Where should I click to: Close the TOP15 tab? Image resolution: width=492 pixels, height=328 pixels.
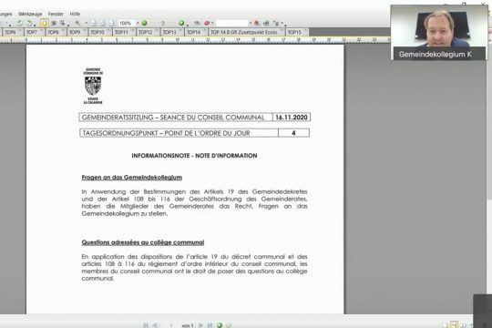point(305,30)
